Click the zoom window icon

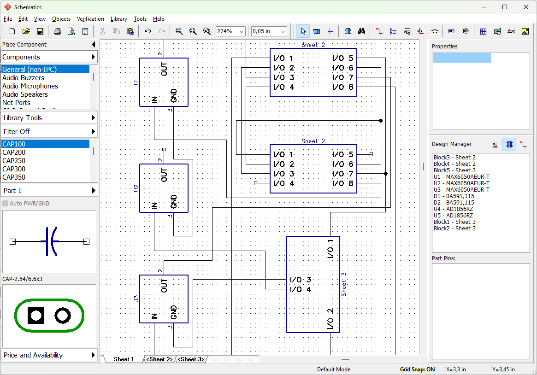point(179,31)
